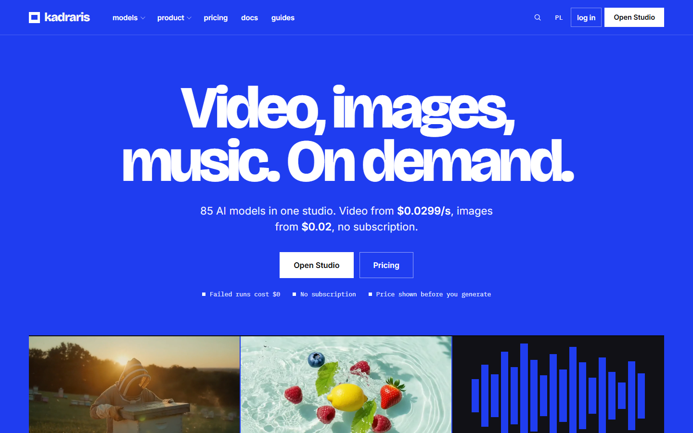The width and height of the screenshot is (693, 433).
Task: Open the search icon in header
Action: (x=538, y=17)
